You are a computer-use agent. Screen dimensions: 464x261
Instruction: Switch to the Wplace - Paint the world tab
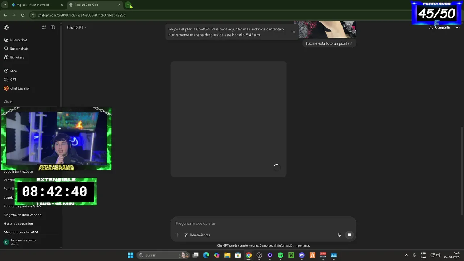point(37,5)
